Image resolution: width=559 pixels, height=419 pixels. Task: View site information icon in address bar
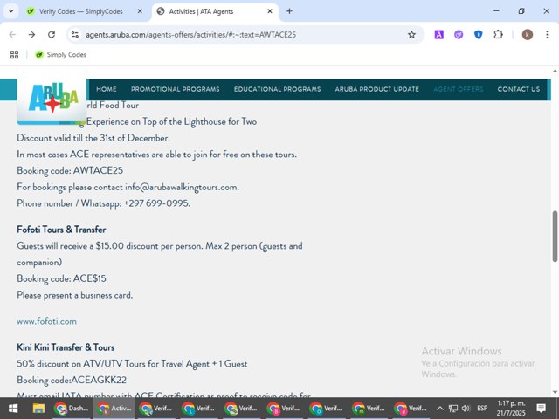coord(75,35)
